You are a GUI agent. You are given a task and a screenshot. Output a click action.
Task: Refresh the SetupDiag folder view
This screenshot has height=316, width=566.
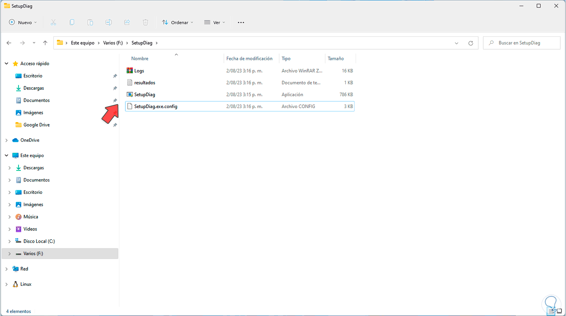(471, 43)
